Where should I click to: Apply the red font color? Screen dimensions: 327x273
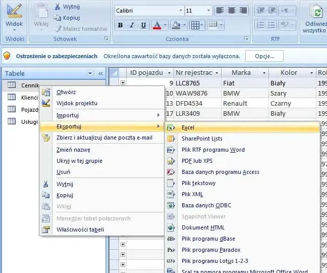157,25
